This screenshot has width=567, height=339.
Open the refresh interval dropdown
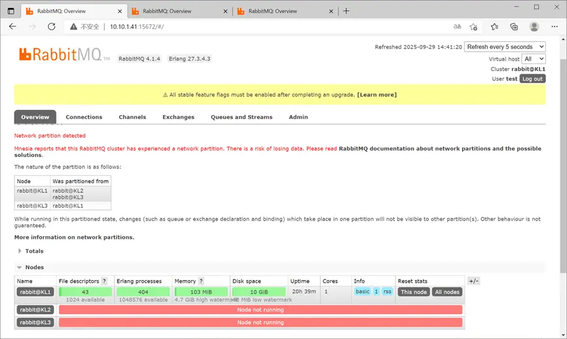[x=505, y=47]
